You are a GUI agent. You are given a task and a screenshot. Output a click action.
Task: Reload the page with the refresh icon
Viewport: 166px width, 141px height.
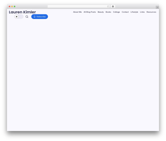click(108, 6)
